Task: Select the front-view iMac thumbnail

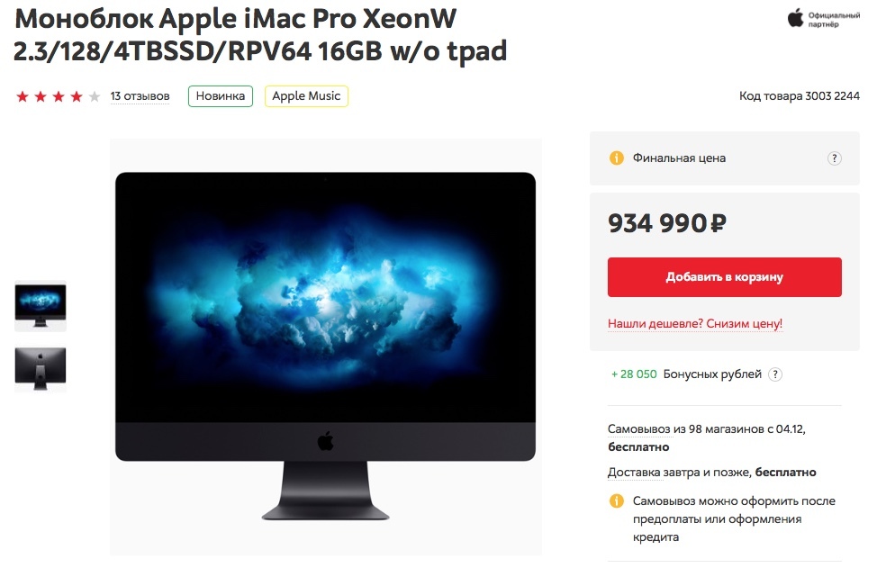Action: tap(41, 306)
